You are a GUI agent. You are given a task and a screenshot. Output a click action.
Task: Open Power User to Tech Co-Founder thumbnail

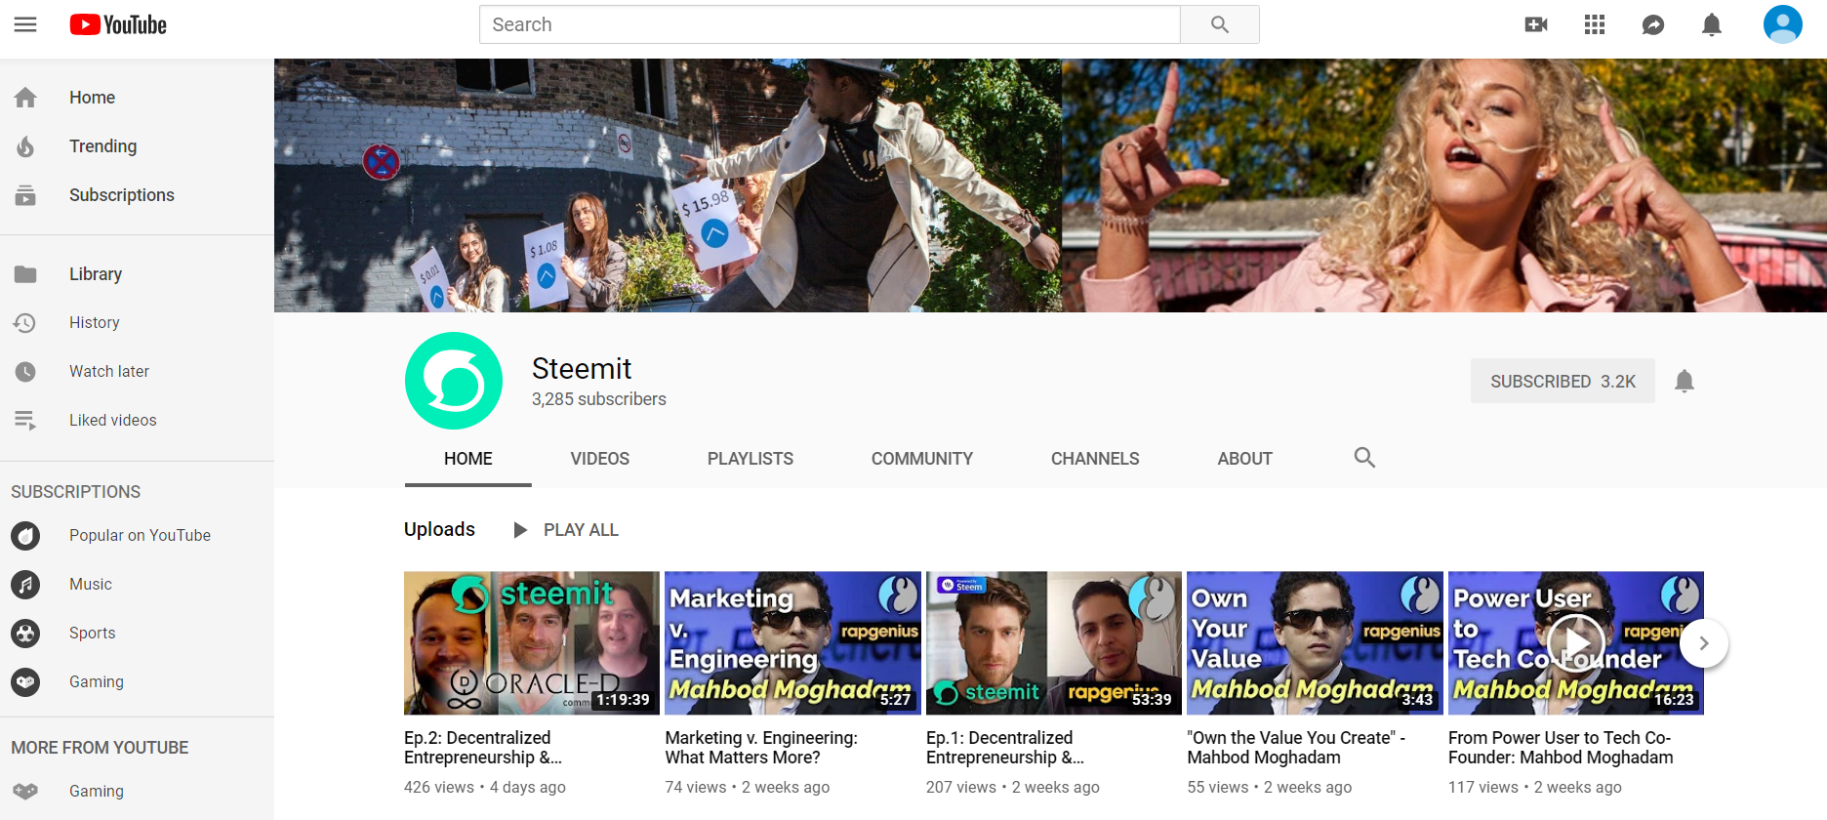[x=1576, y=643]
